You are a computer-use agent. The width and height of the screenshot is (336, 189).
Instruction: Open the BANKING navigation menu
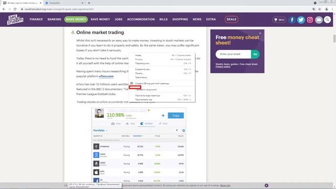click(x=54, y=19)
